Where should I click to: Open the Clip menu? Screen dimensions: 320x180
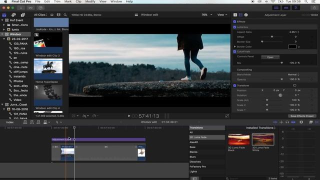[78, 1]
